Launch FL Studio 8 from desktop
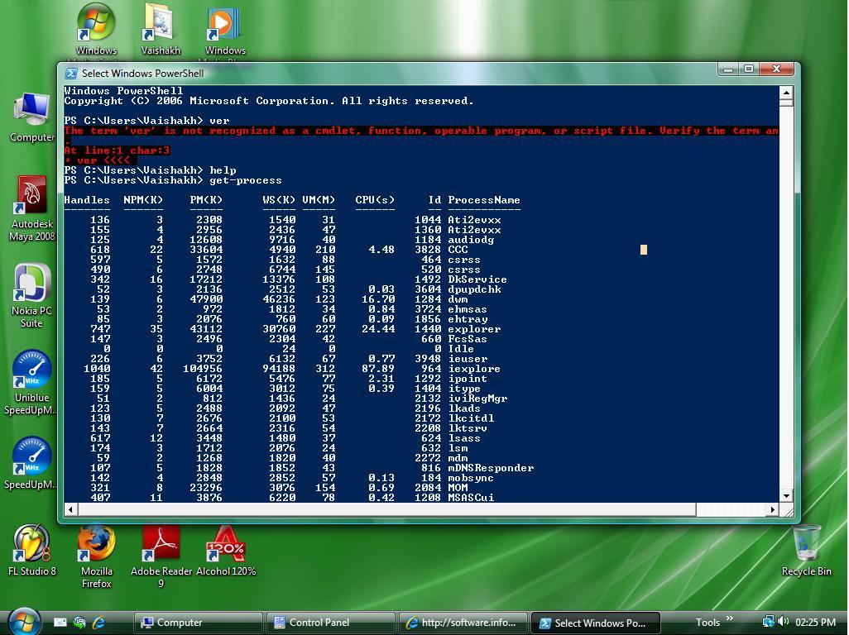The width and height of the screenshot is (849, 635). tap(32, 550)
